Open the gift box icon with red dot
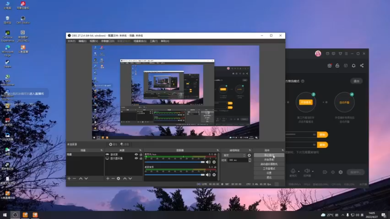Image resolution: width=390 pixels, height=219 pixels. pos(330,66)
